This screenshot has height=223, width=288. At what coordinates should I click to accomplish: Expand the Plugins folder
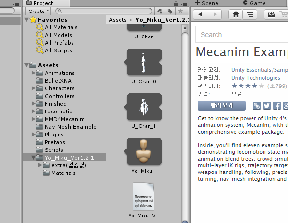34,135
